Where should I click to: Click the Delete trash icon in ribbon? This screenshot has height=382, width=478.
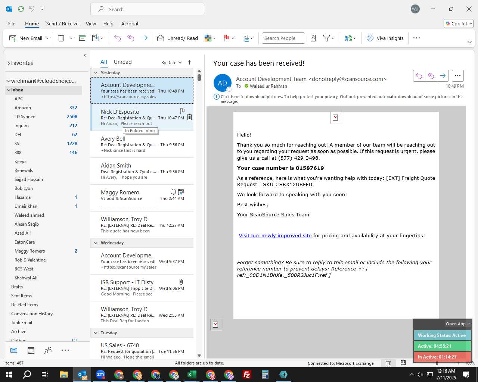click(61, 38)
